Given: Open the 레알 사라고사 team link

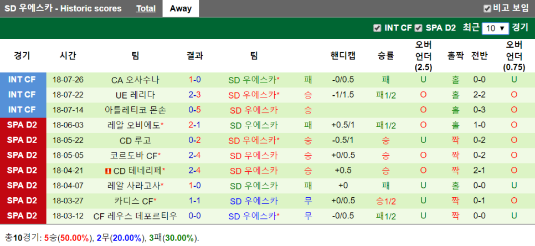Looking at the screenshot, I should pos(134,186).
